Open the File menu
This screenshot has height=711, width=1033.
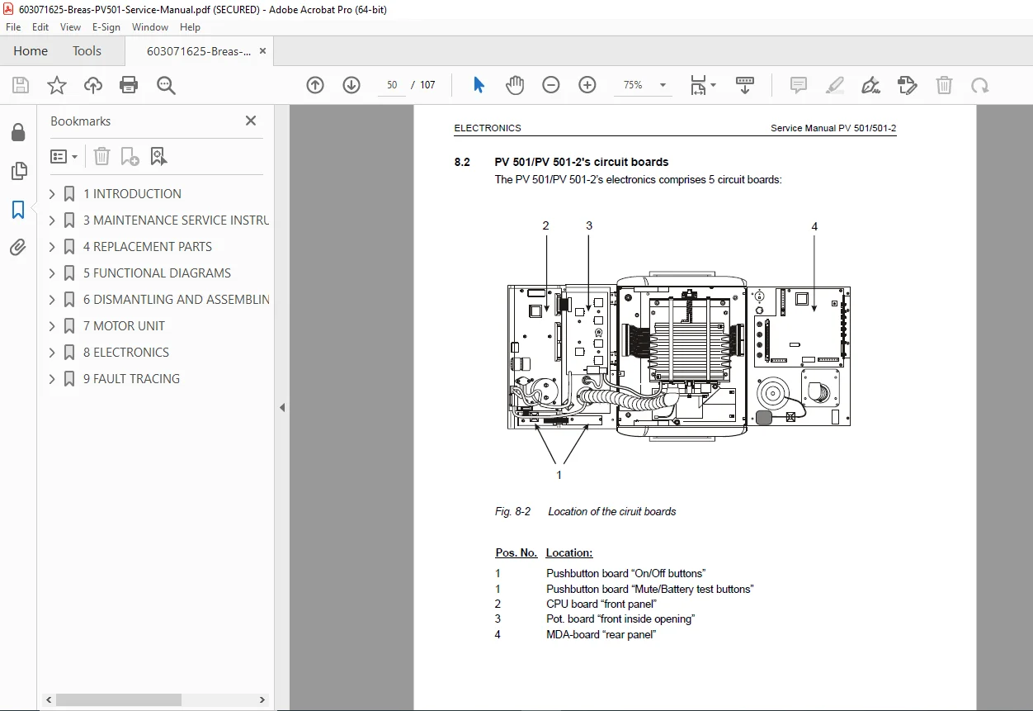pyautogui.click(x=13, y=27)
